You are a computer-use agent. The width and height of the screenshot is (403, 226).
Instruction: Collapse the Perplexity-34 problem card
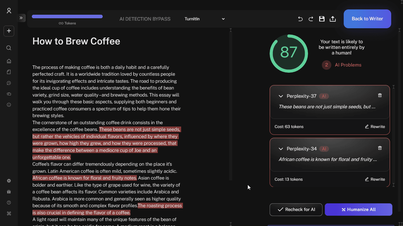click(x=281, y=149)
